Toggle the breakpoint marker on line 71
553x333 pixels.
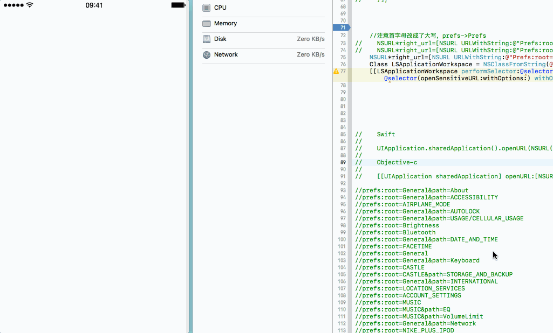click(342, 27)
